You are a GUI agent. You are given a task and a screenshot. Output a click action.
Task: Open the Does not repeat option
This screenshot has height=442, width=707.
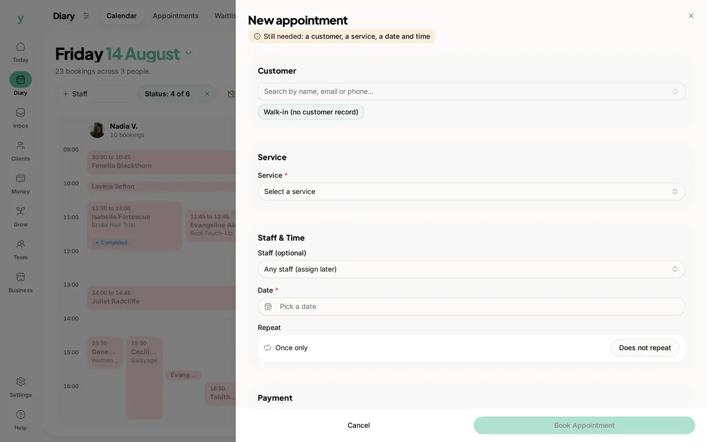pyautogui.click(x=645, y=348)
